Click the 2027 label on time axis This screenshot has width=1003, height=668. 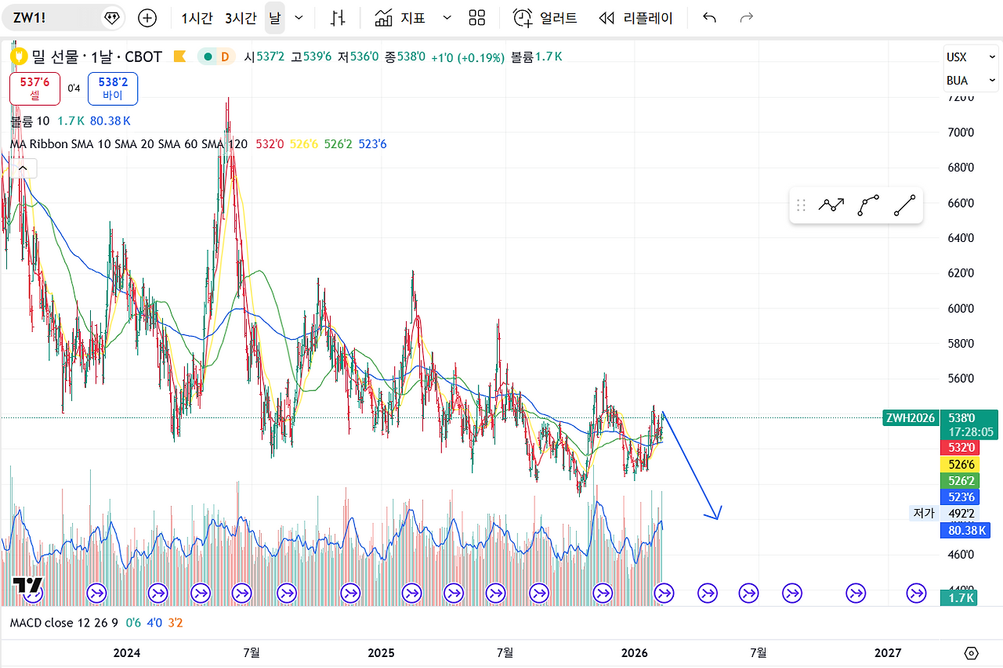click(x=888, y=652)
